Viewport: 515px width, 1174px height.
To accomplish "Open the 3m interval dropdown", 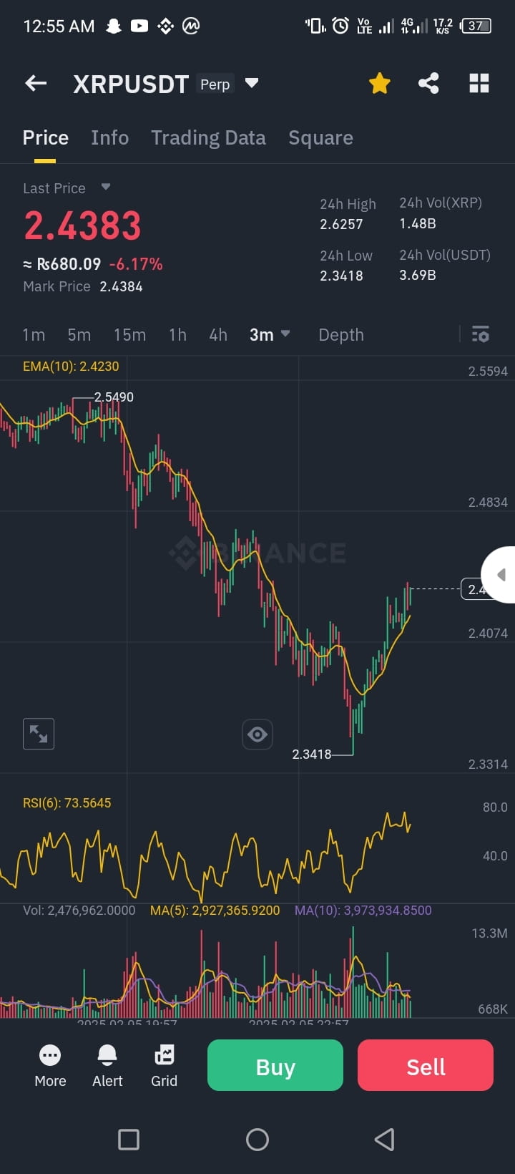I will click(x=270, y=335).
